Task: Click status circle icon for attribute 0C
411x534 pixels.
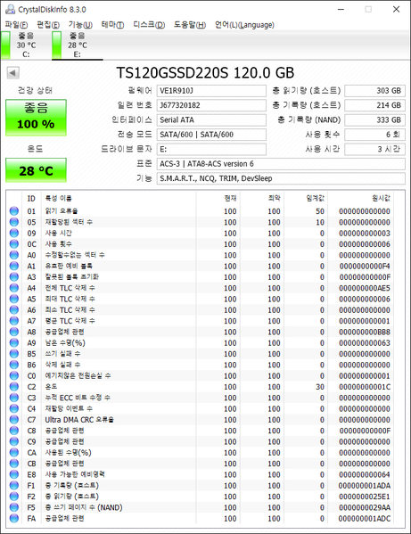Action: click(x=14, y=244)
